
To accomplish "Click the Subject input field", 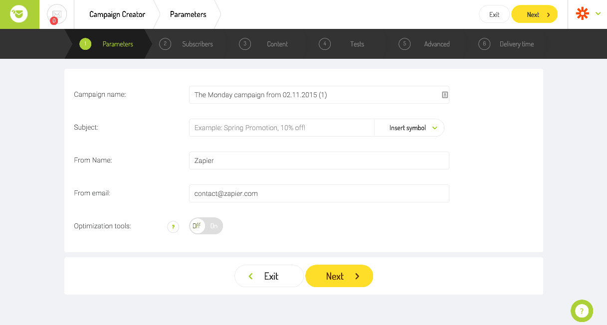I will pos(282,128).
